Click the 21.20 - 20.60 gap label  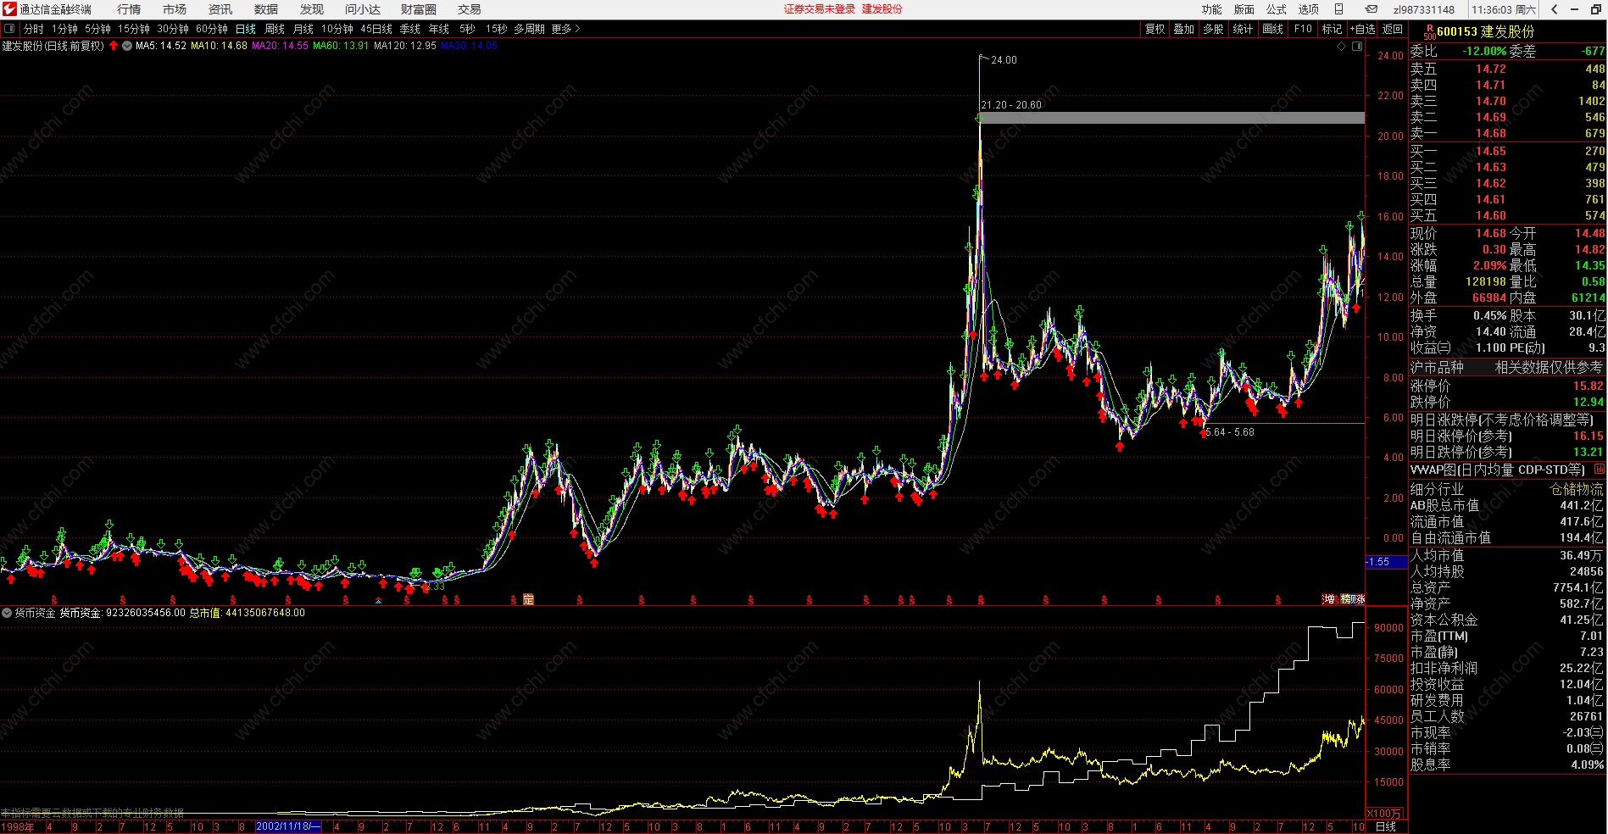[x=1011, y=105]
